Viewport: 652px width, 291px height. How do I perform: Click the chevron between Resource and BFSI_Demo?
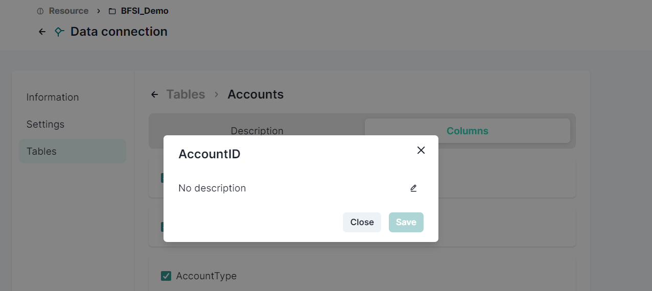point(99,11)
